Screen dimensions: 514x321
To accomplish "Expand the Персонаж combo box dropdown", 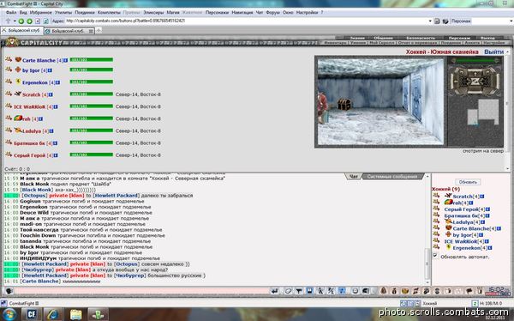I will 511,21.
